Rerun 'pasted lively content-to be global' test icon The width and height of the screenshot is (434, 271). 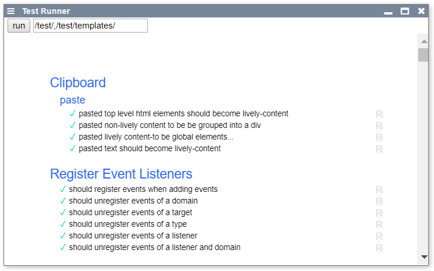click(x=379, y=137)
